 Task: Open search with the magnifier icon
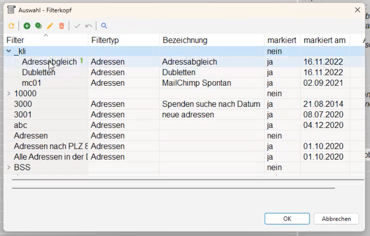click(104, 26)
